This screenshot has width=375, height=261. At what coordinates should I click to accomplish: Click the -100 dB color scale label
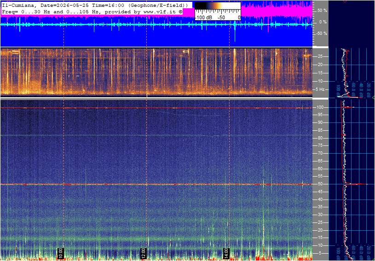click(203, 17)
